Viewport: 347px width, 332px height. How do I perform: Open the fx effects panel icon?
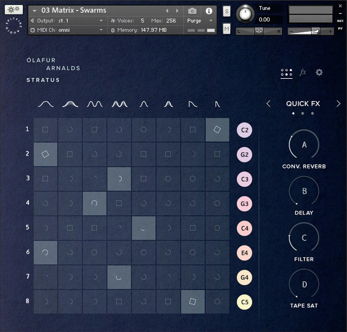(303, 72)
